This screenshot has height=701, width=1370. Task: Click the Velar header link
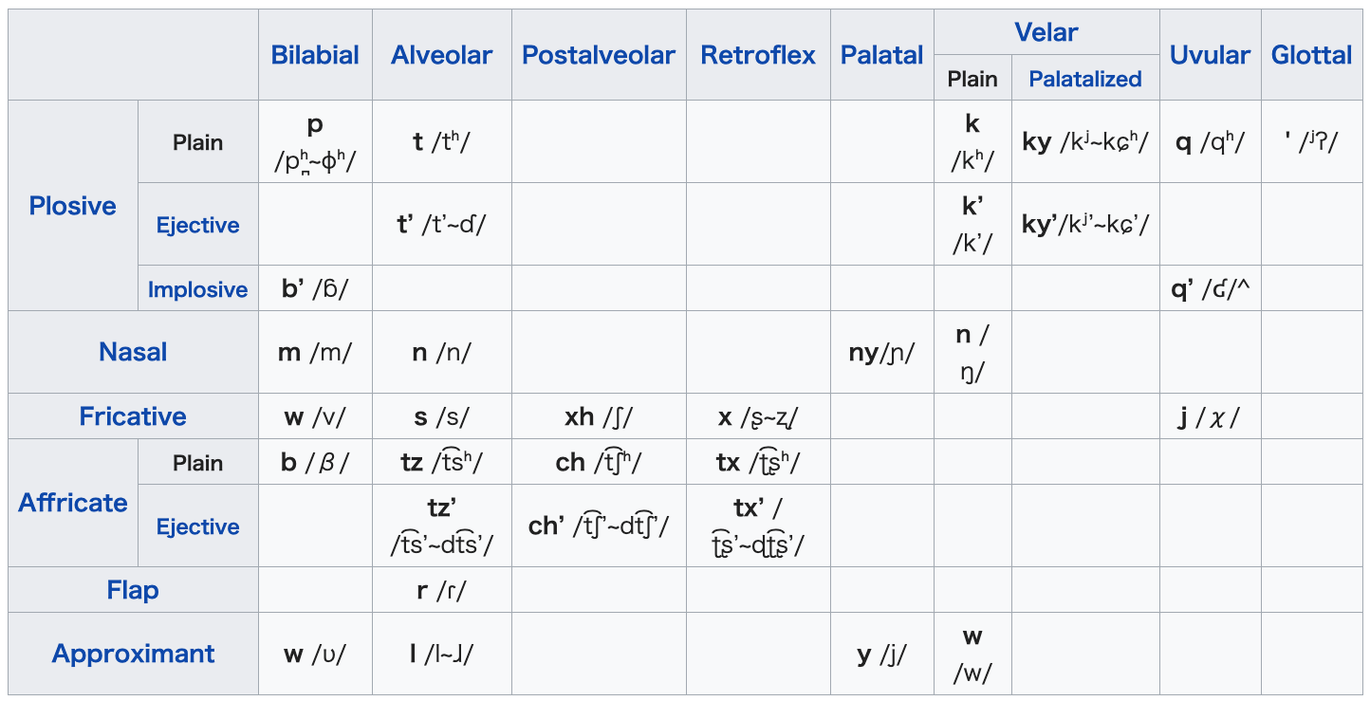coord(1046,32)
